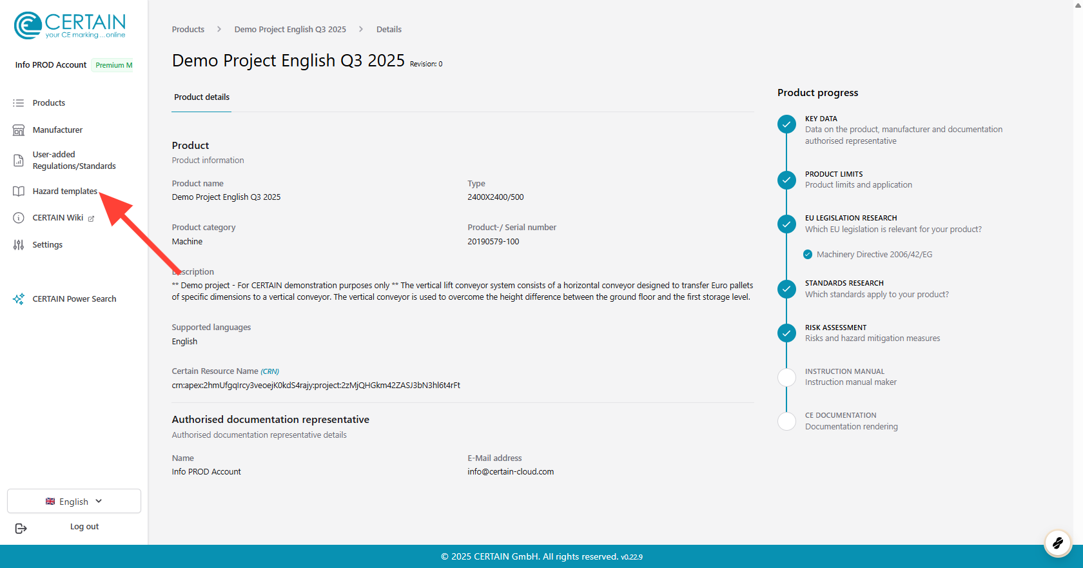Open the floating help widget icon
1083x568 pixels.
click(1057, 544)
